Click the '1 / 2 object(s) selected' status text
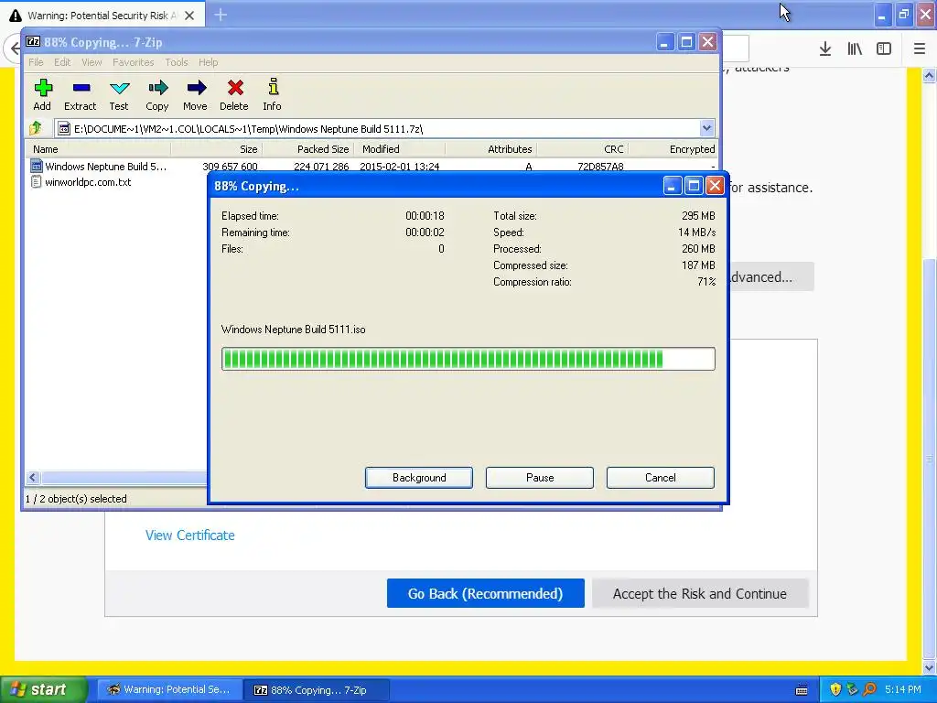 (x=76, y=499)
